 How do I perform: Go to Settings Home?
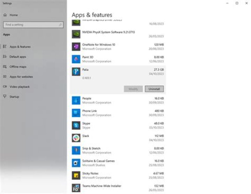pos(14,15)
